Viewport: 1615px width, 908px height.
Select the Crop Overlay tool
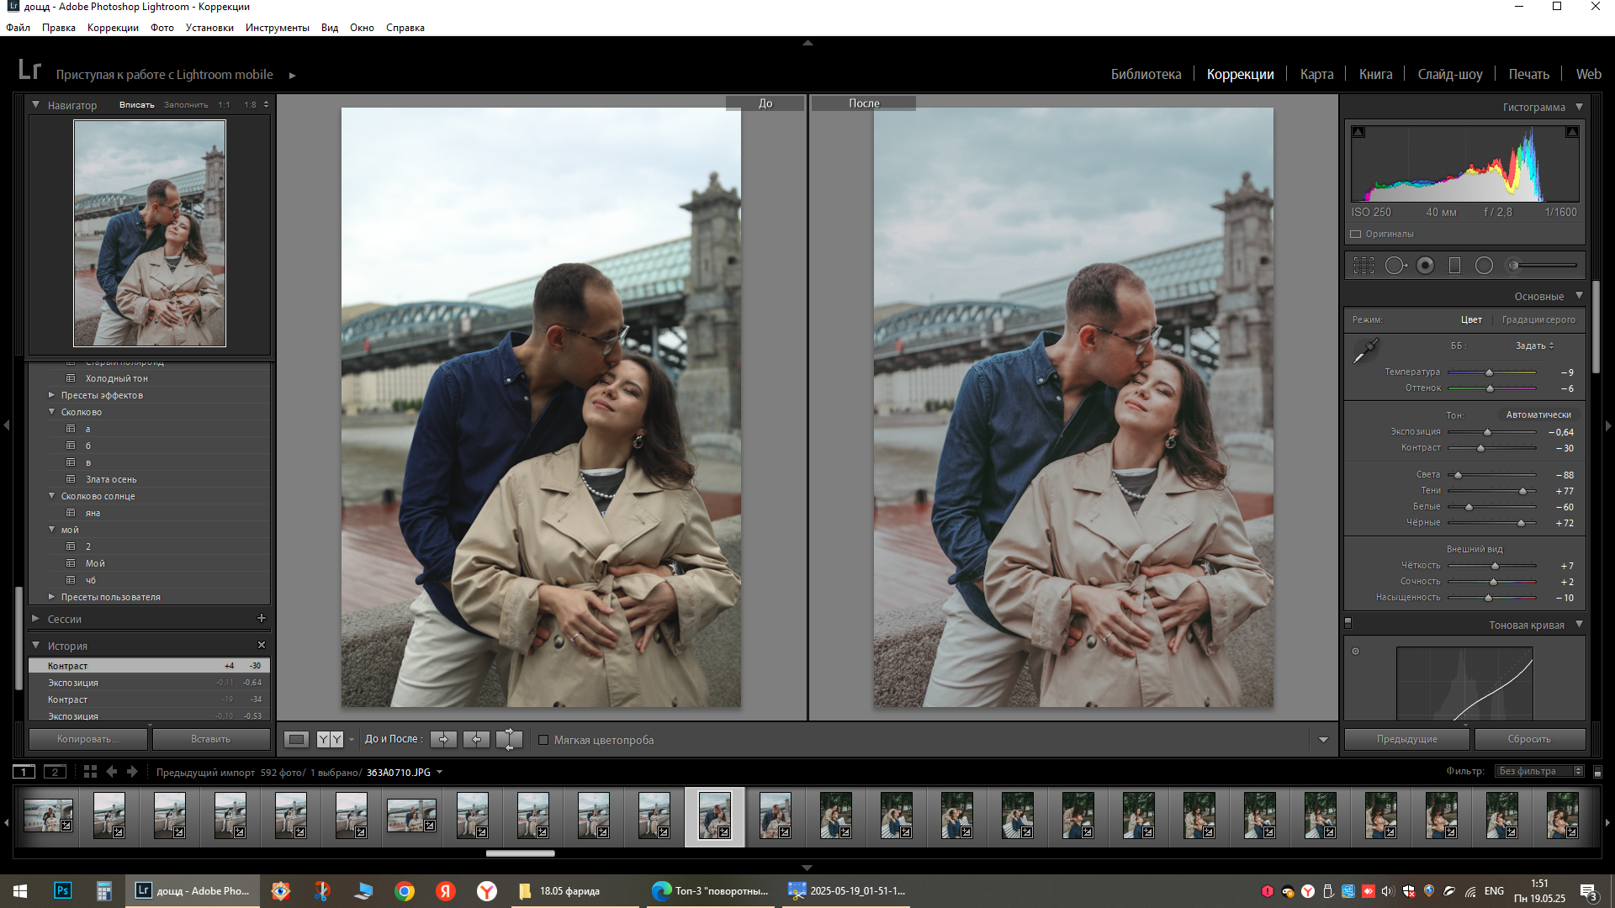pos(1363,266)
